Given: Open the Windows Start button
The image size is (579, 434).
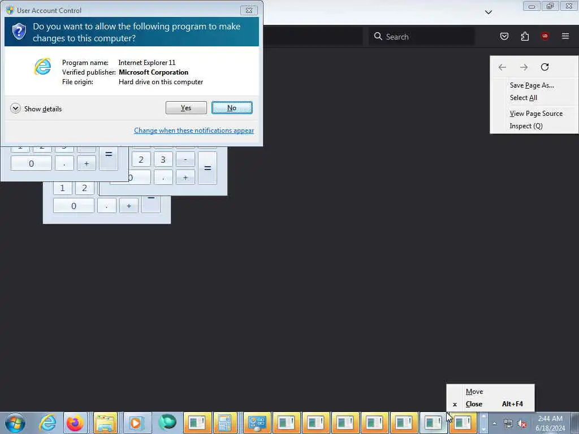Looking at the screenshot, I should [x=15, y=423].
